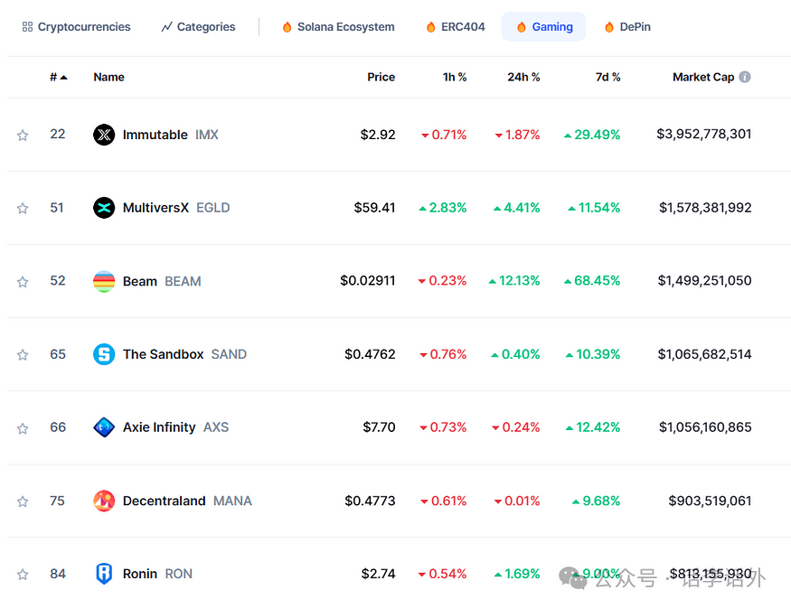The image size is (791, 609).
Task: Click the Ronin coin logo
Action: click(x=104, y=573)
